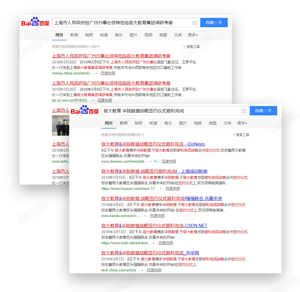Click V1 credibility badge on donews result
This screenshot has width=300, height=292.
coord(156,161)
